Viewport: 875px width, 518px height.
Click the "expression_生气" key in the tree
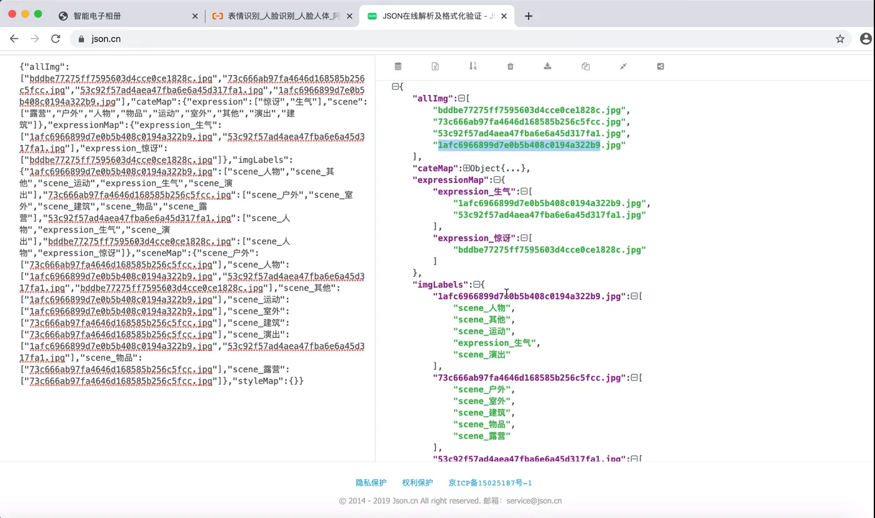click(x=474, y=192)
